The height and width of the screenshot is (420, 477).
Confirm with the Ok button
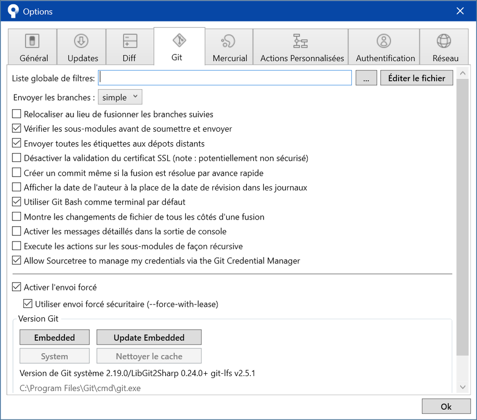[x=446, y=406]
